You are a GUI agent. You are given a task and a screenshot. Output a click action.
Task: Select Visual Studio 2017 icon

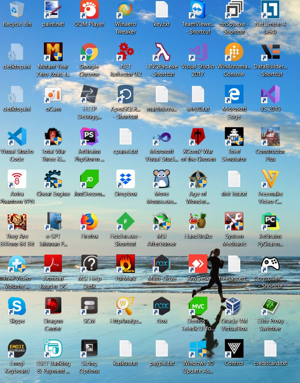coord(198,52)
